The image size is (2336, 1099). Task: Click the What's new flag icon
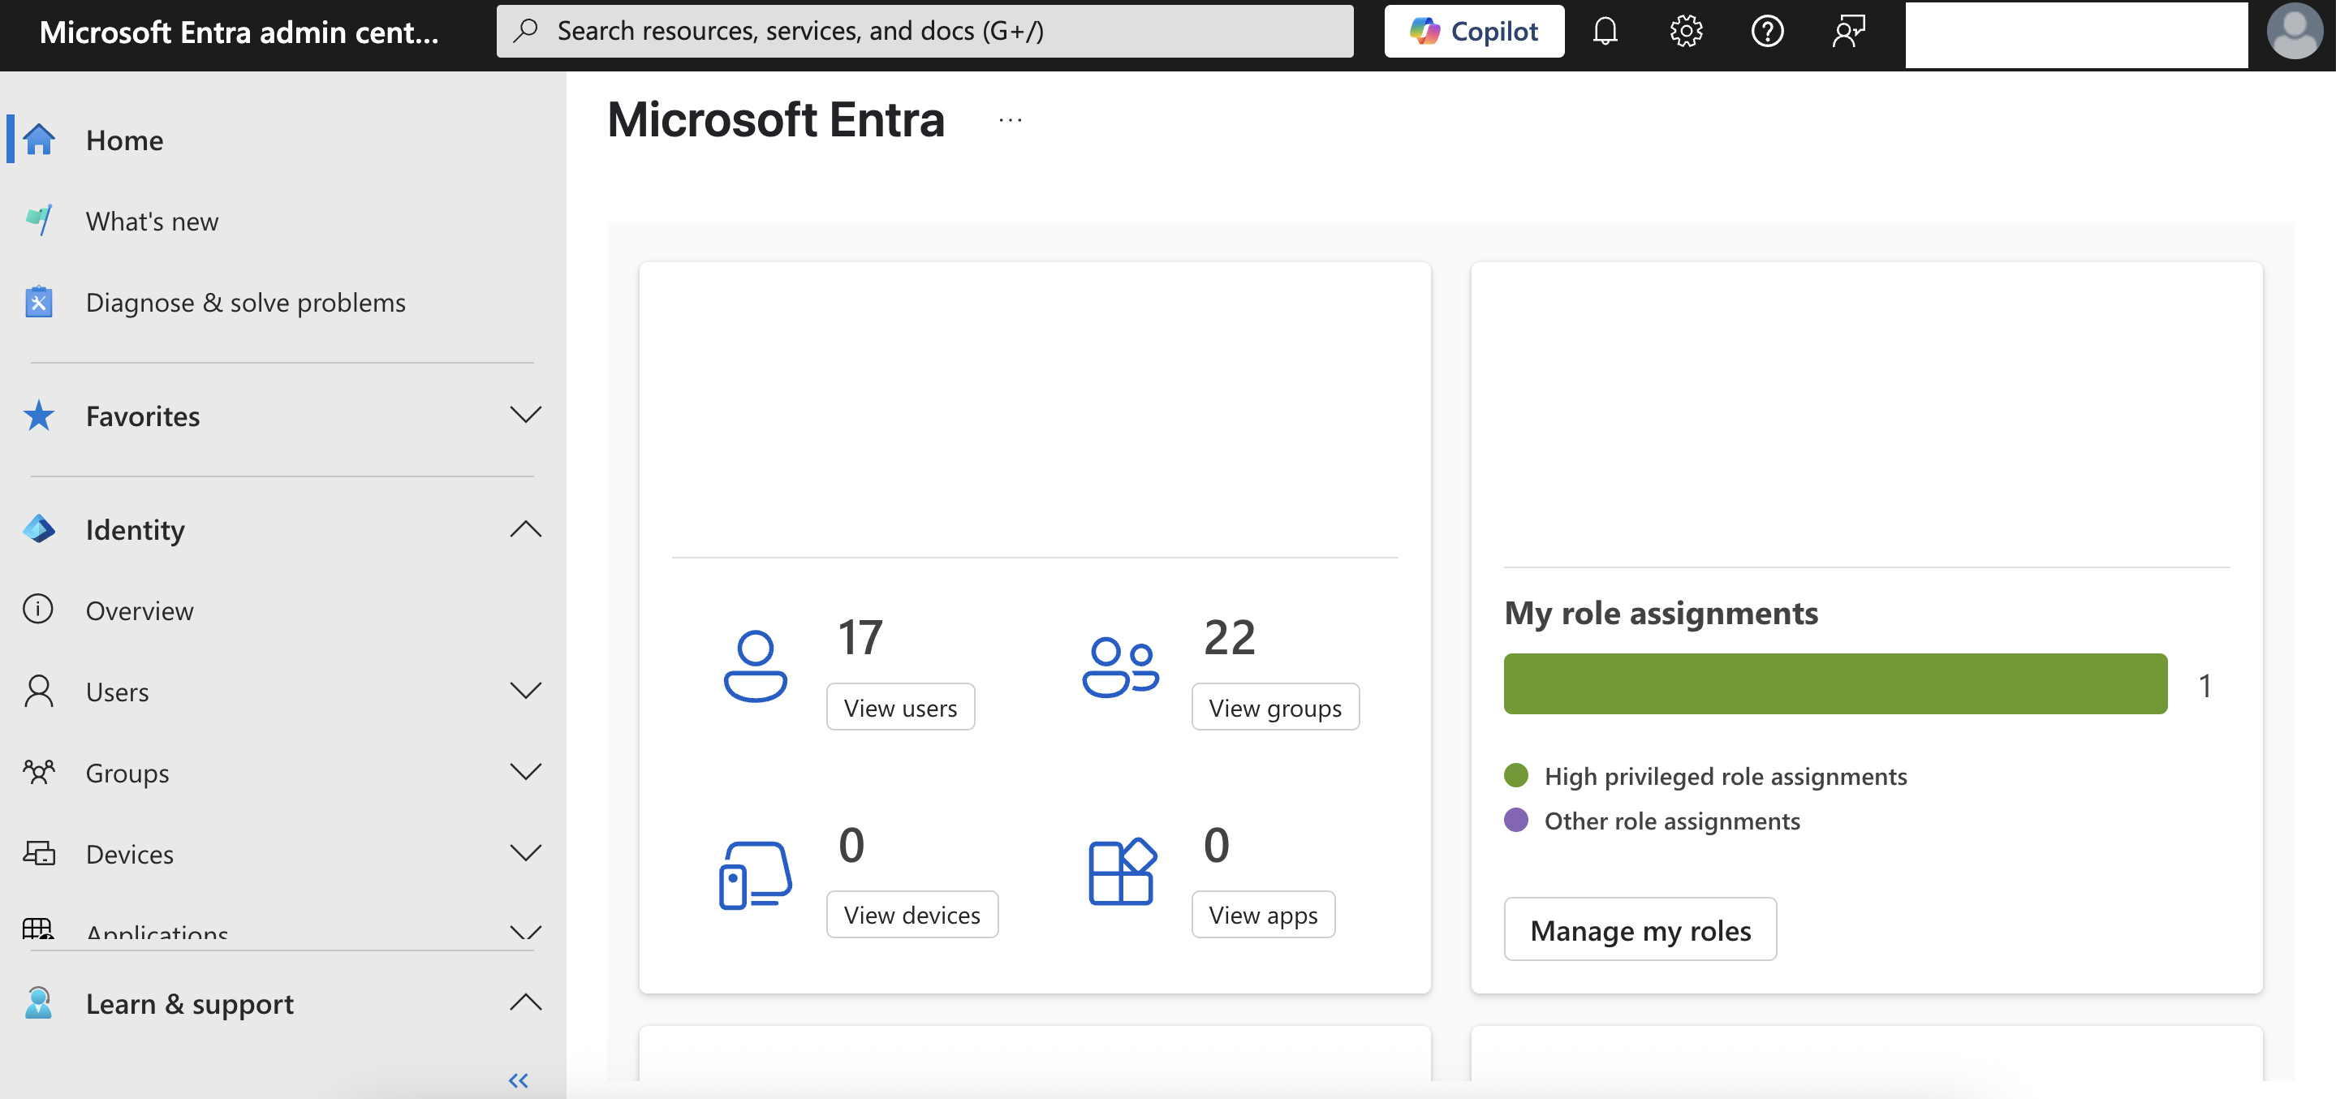tap(38, 220)
